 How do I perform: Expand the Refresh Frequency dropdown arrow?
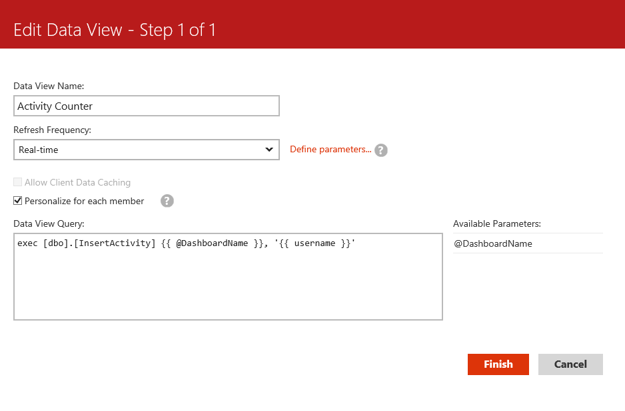269,150
